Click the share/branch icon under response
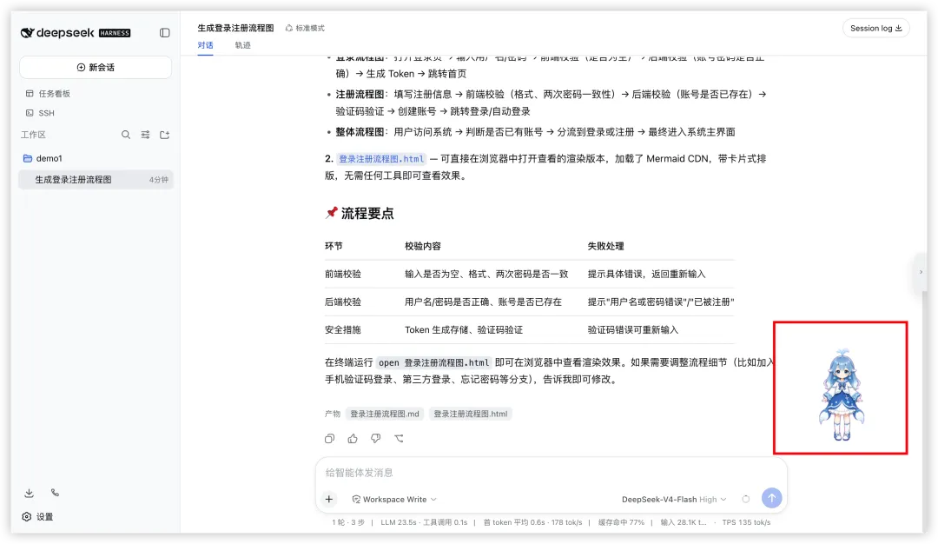938x544 pixels. point(399,439)
